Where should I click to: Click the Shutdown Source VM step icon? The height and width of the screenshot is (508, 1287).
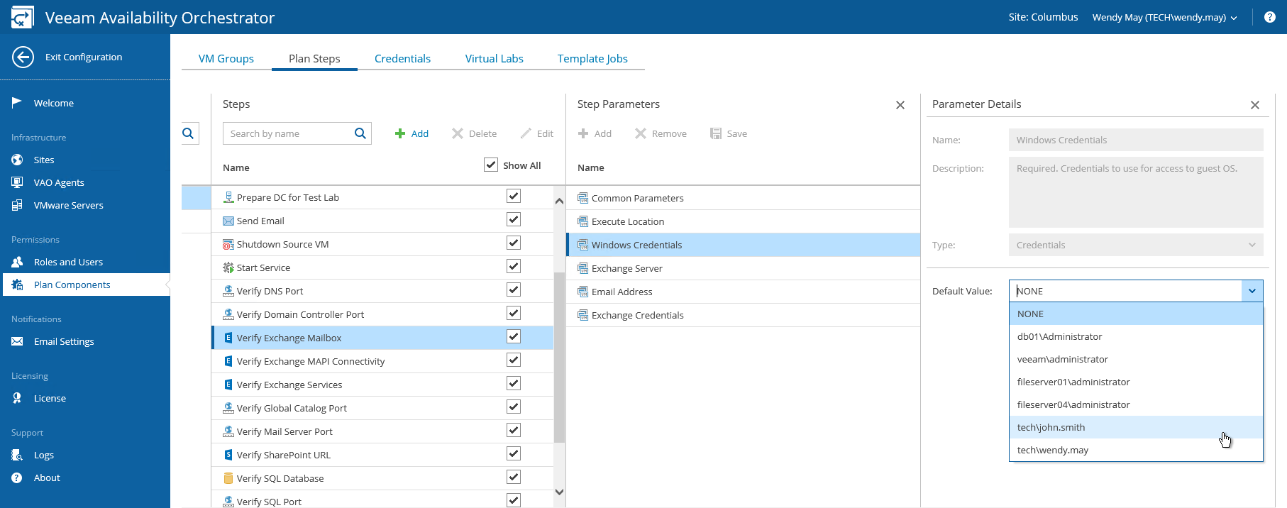click(x=228, y=244)
